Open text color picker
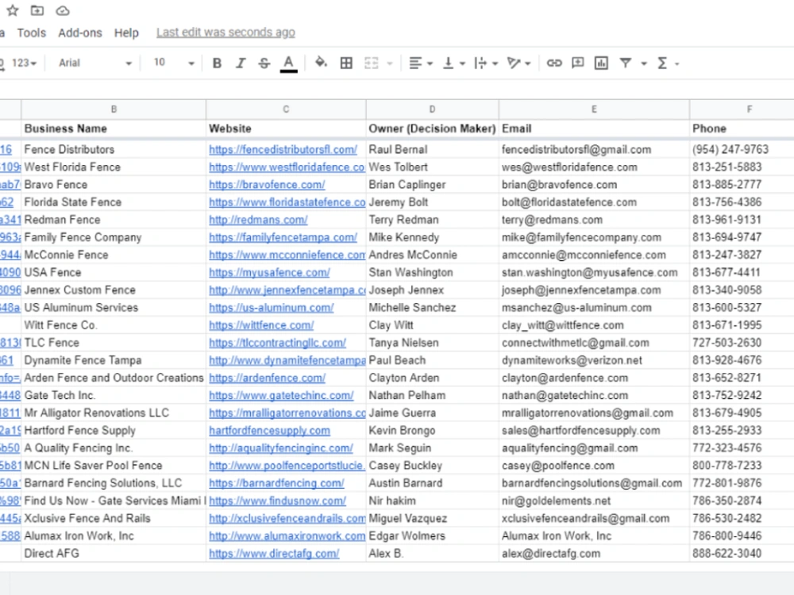794x595 pixels. point(289,63)
